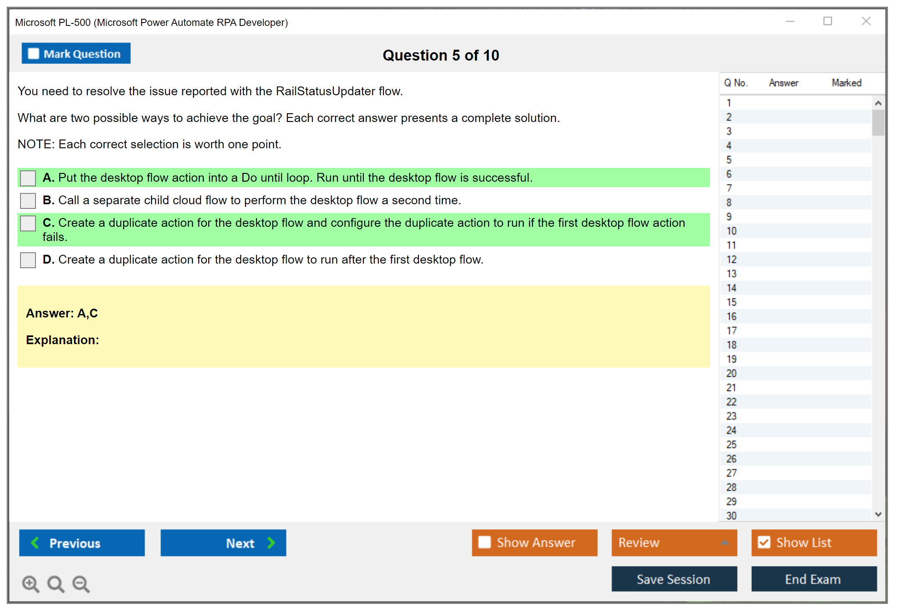The height and width of the screenshot is (614, 898).
Task: Click the Save Session button
Action: click(x=674, y=579)
